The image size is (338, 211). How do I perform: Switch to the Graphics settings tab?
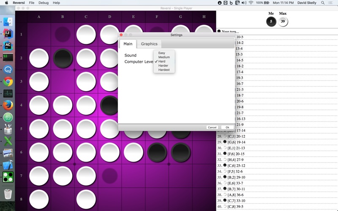click(x=149, y=44)
